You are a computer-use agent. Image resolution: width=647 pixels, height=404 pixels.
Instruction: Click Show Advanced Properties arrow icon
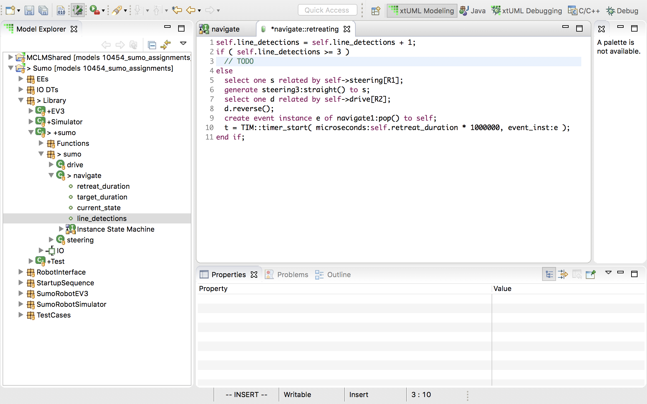coord(563,274)
